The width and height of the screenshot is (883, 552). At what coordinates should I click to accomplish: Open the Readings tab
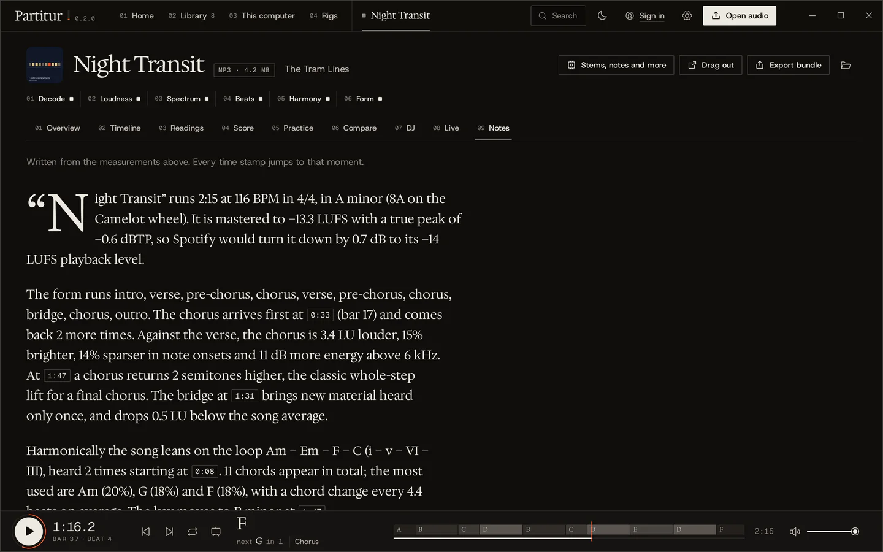coord(181,128)
